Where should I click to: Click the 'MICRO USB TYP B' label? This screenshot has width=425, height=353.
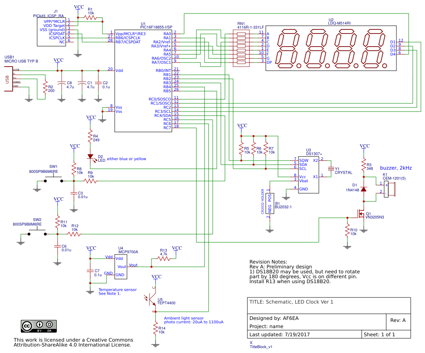click(x=21, y=61)
